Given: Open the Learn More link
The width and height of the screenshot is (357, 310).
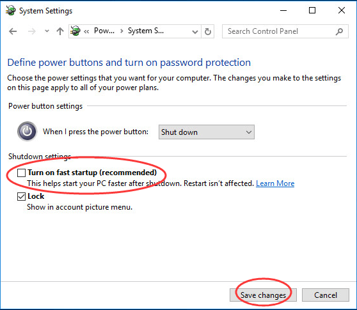Looking at the screenshot, I should [x=275, y=183].
